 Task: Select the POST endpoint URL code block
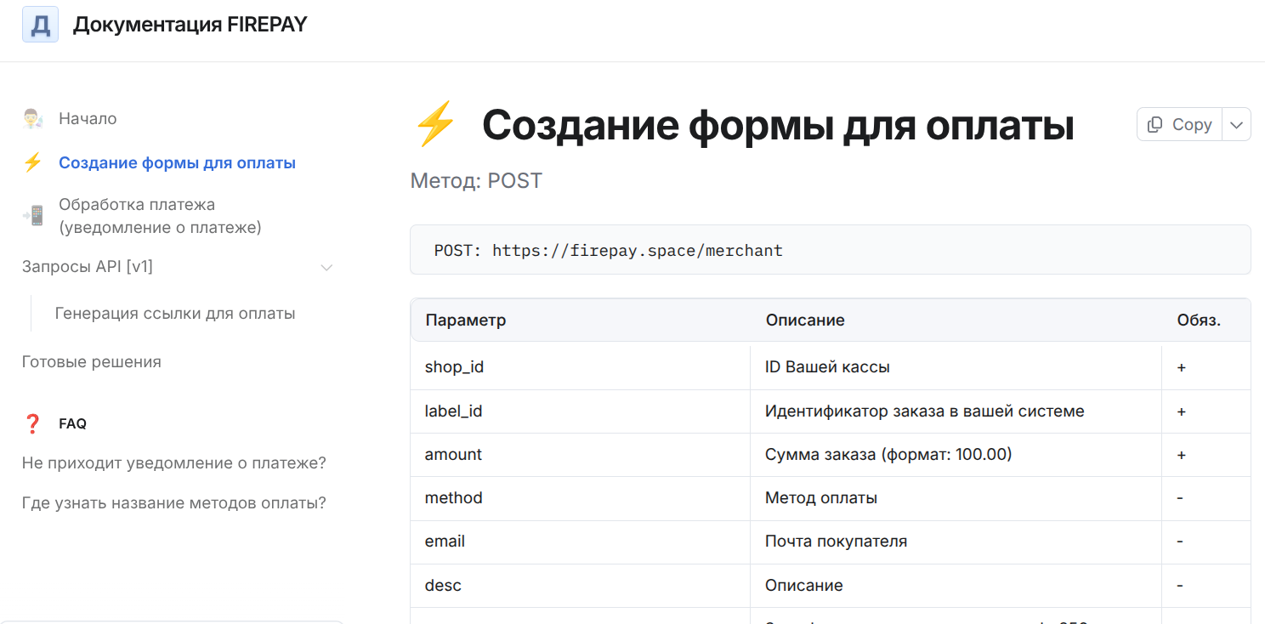(609, 250)
